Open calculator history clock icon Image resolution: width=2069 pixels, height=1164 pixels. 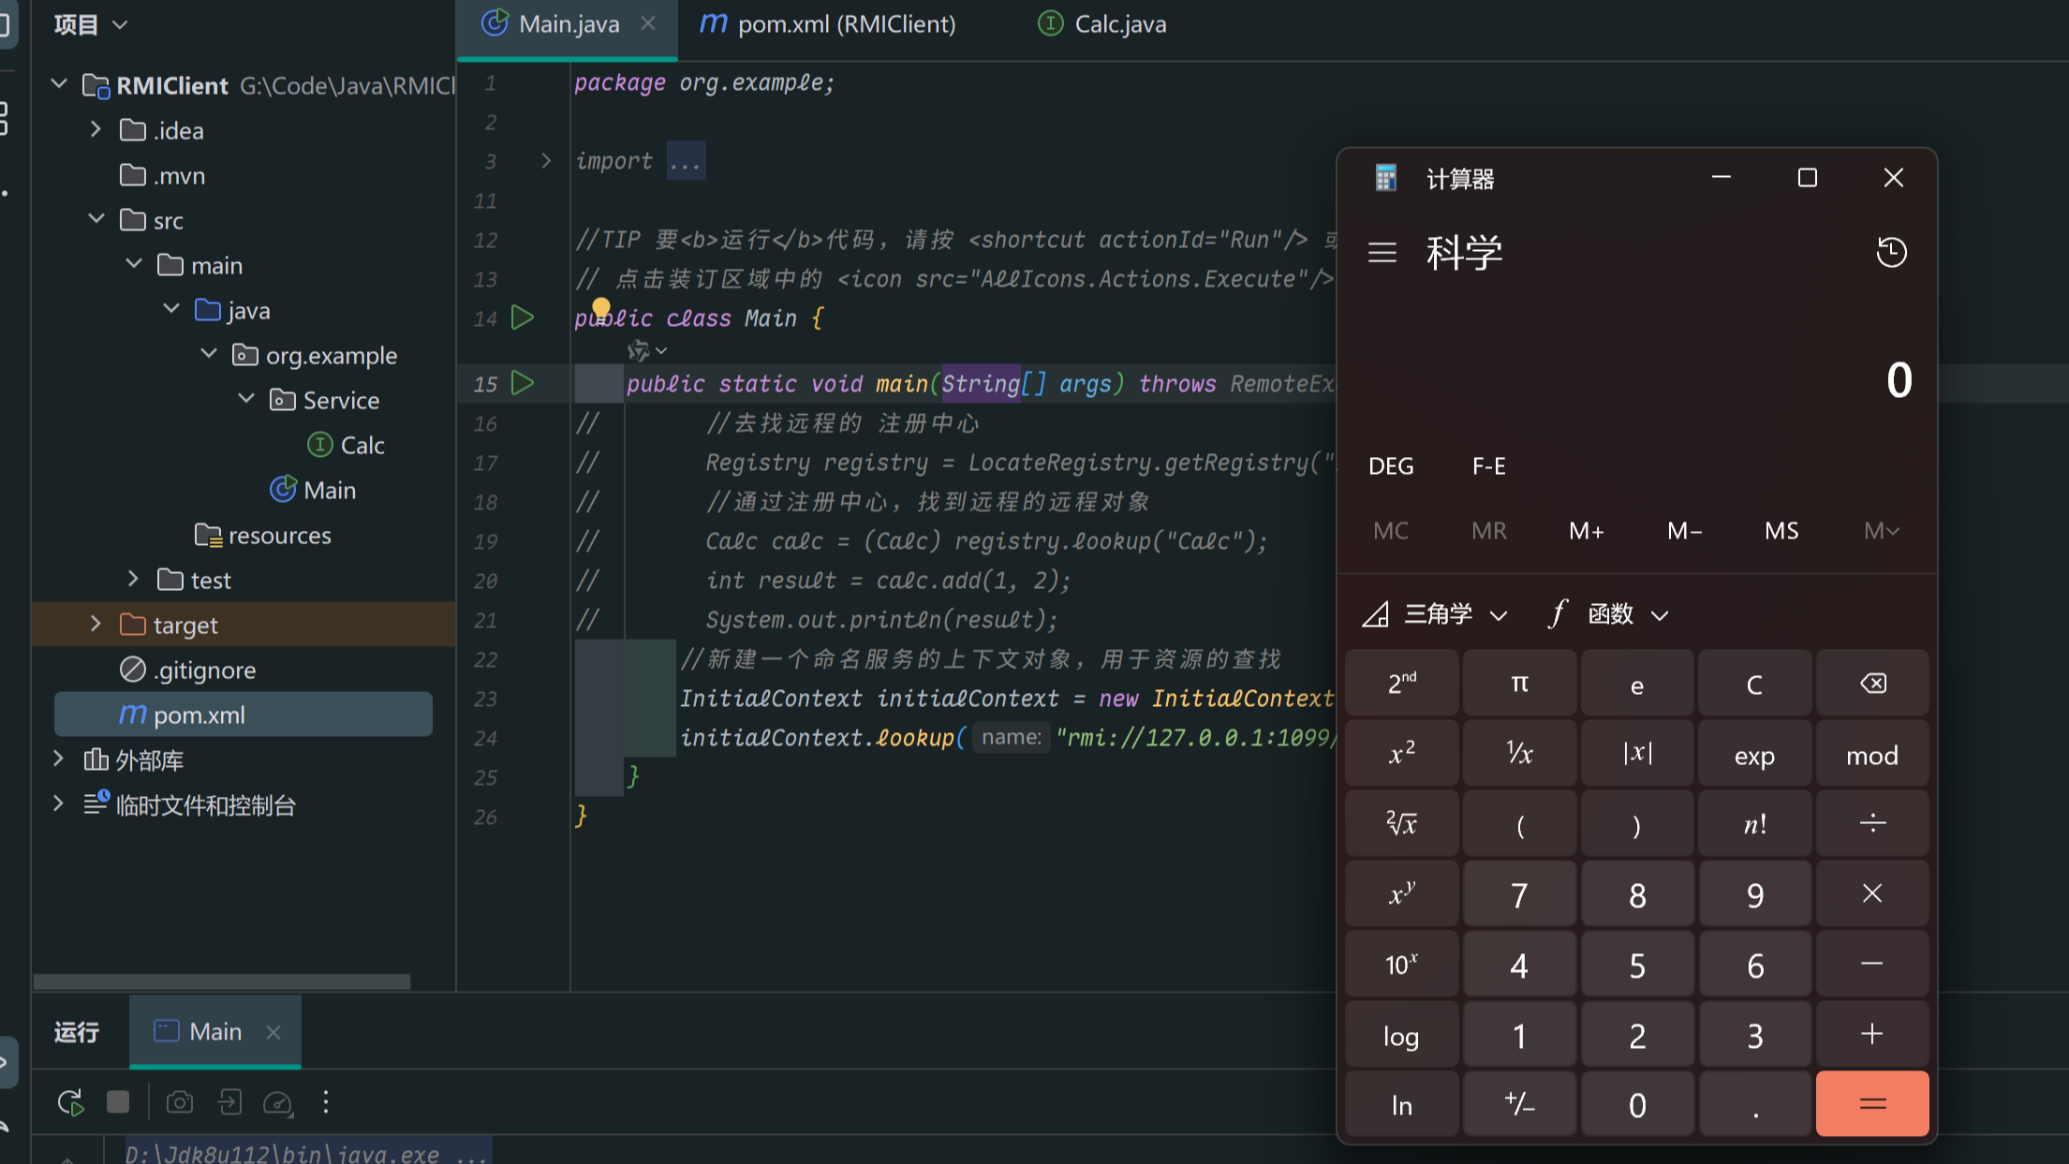(x=1891, y=252)
